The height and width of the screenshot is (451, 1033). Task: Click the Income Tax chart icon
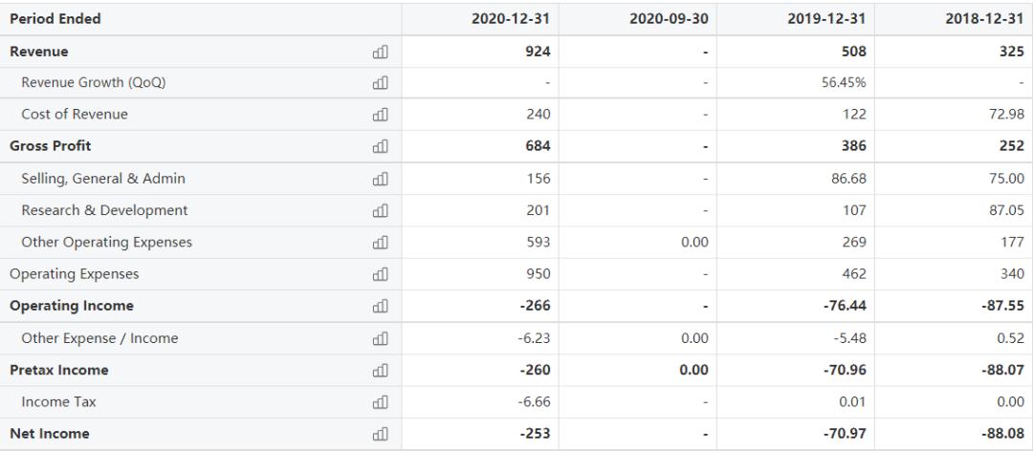pyautogui.click(x=380, y=402)
